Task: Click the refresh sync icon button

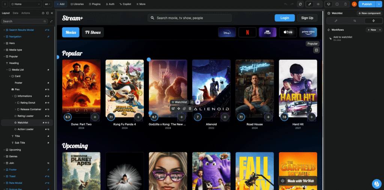Action: pos(300,4)
